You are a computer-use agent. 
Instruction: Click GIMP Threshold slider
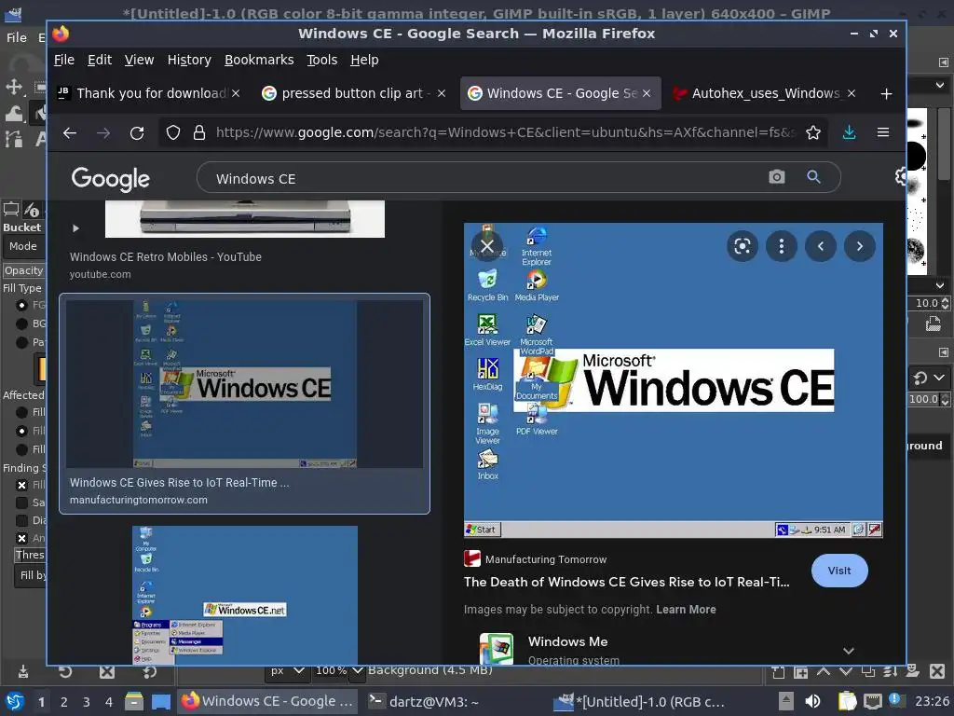click(30, 555)
